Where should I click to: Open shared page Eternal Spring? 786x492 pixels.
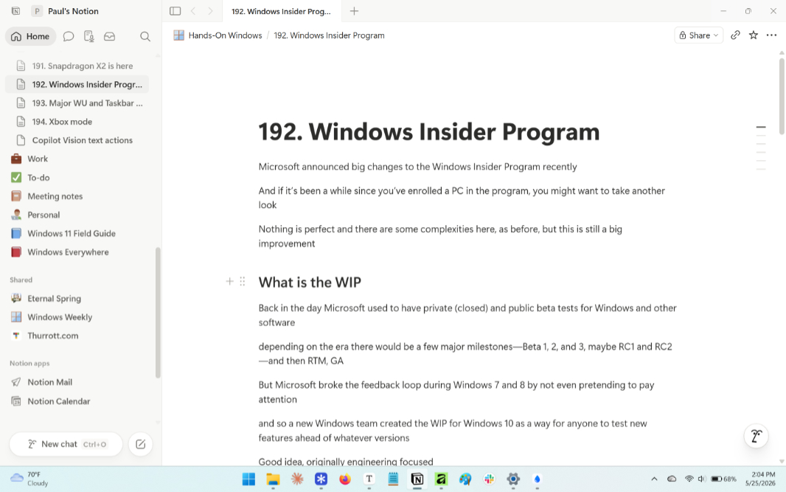(x=77, y=299)
